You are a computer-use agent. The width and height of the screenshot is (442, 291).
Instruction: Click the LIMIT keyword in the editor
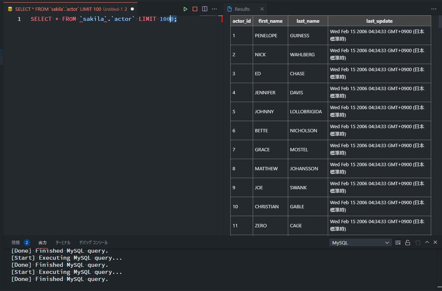coord(147,19)
